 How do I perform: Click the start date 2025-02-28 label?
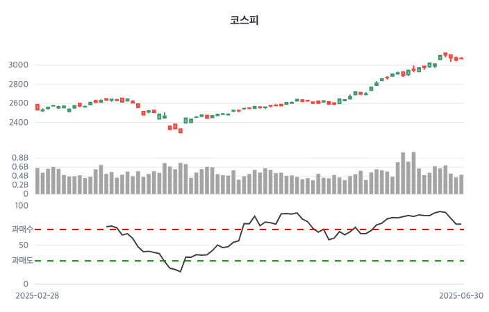38,295
